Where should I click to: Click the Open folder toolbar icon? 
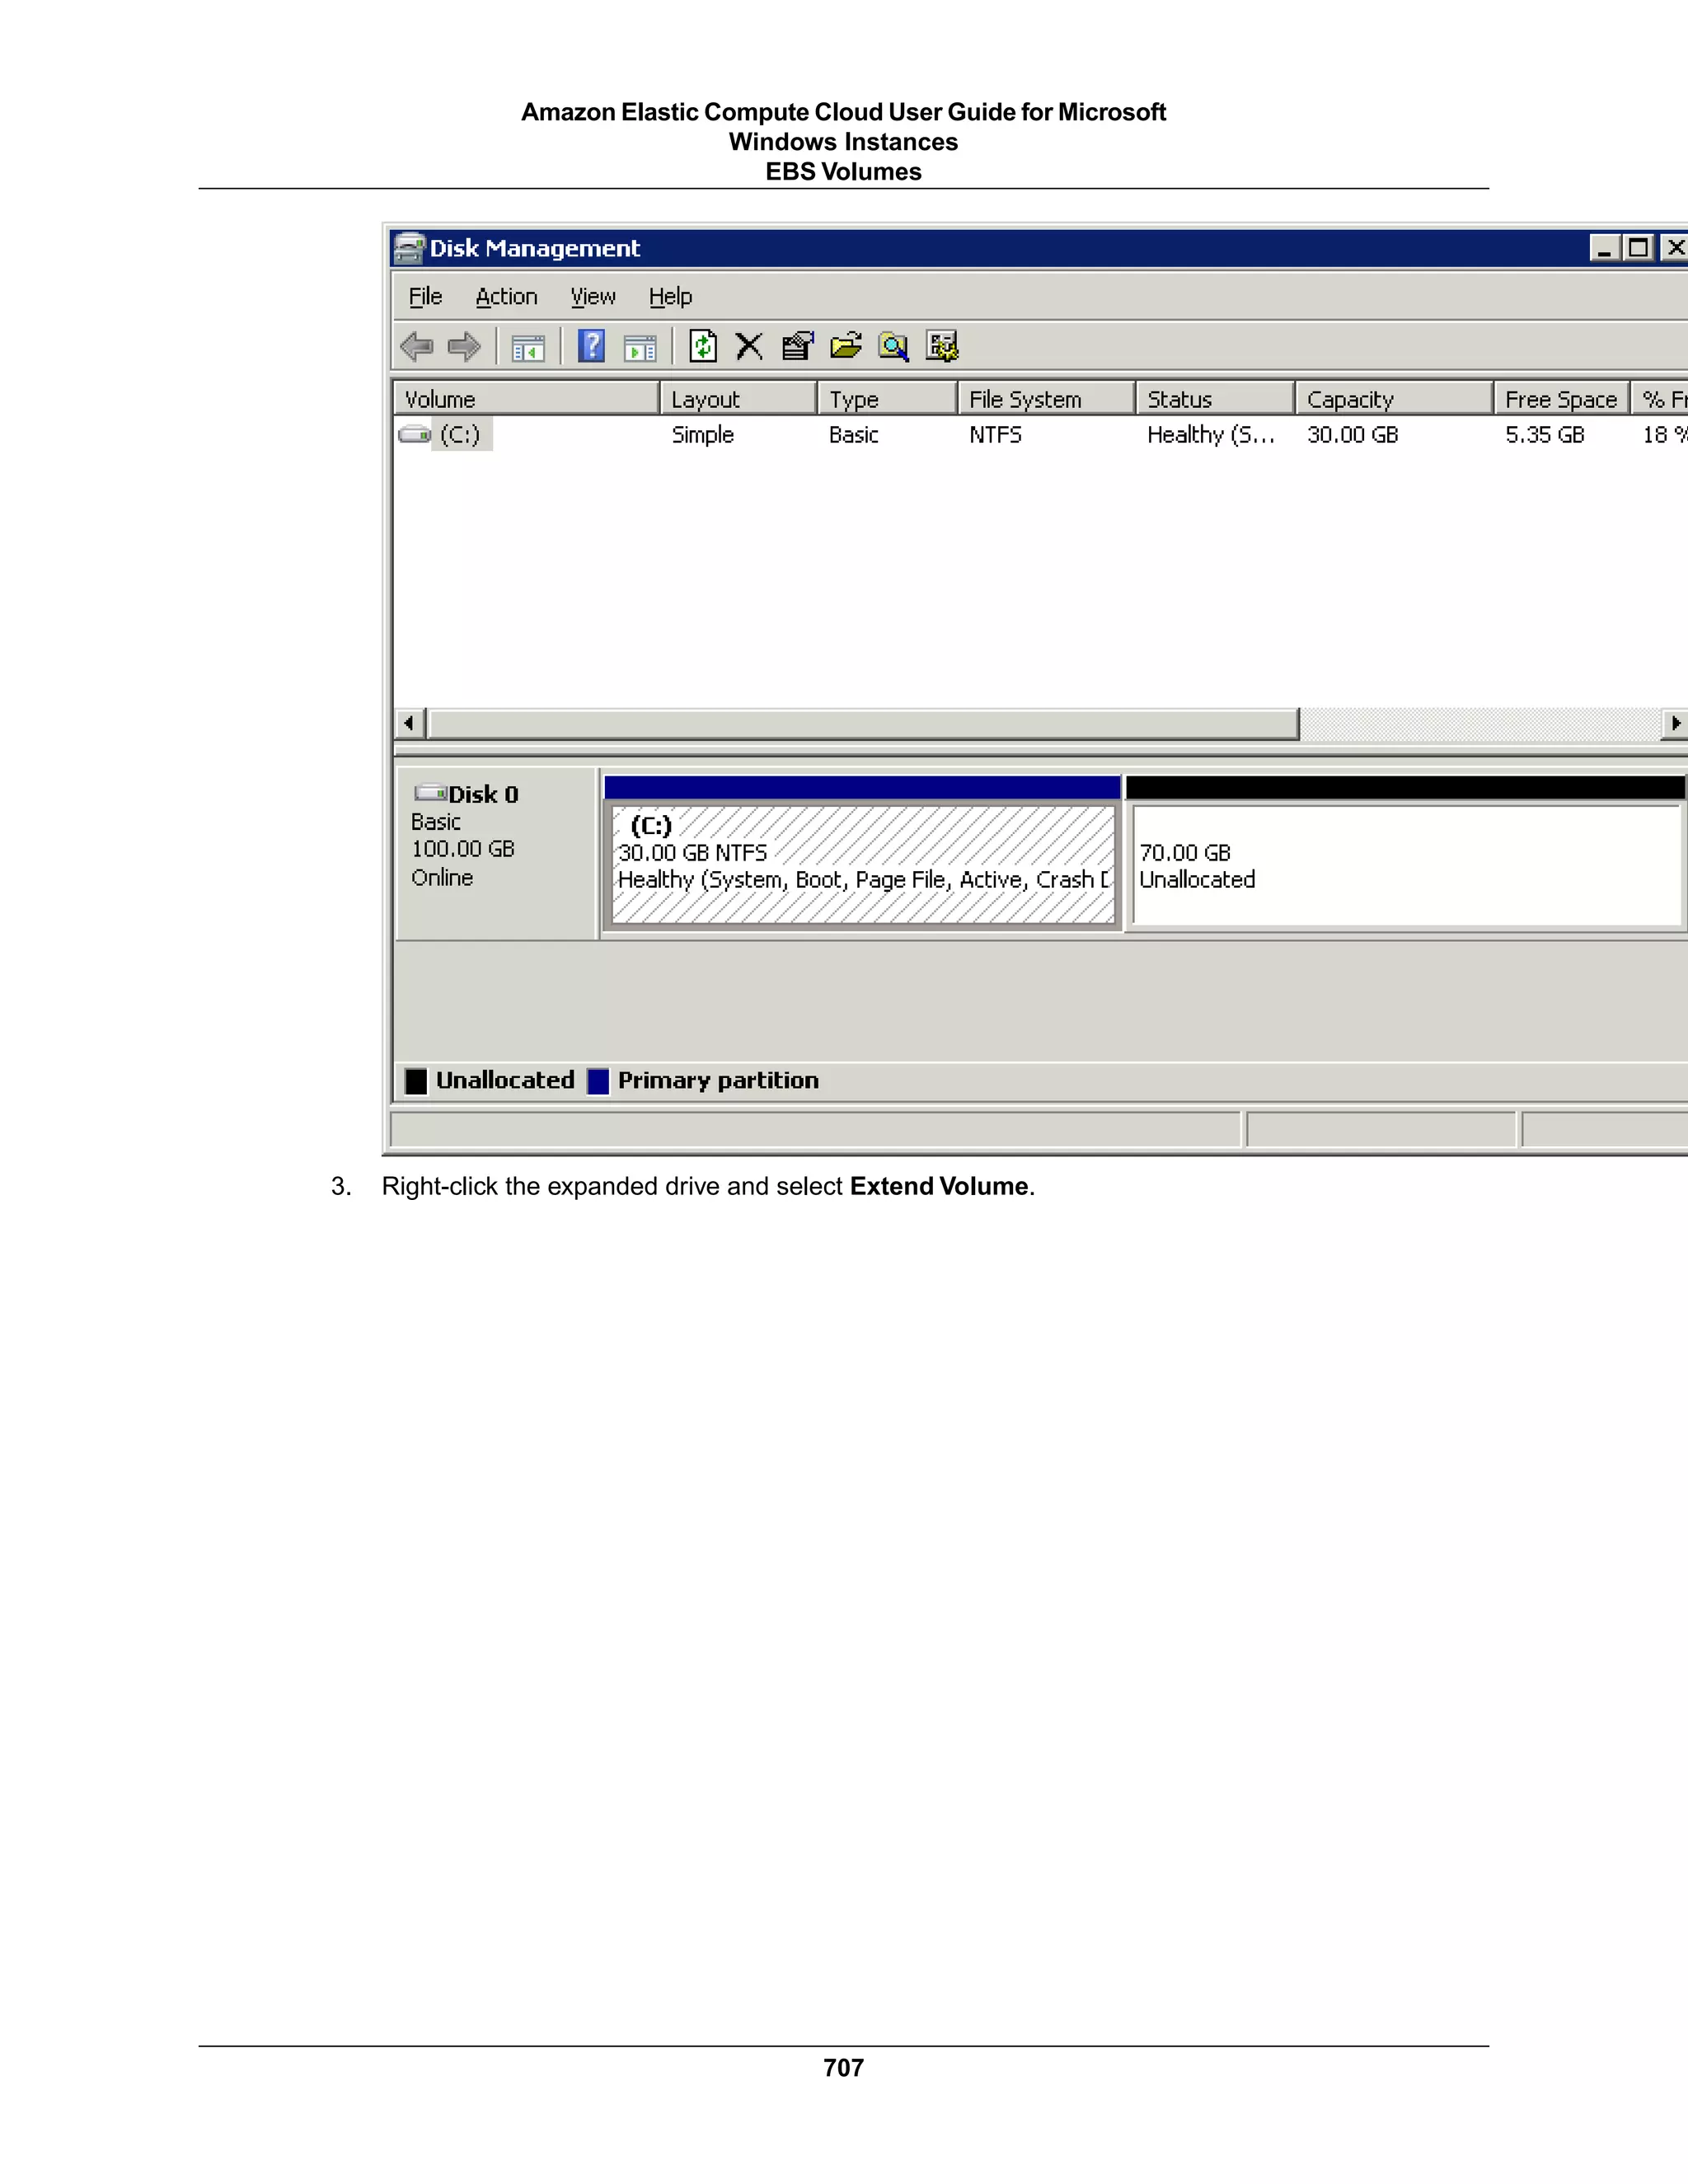pos(845,347)
